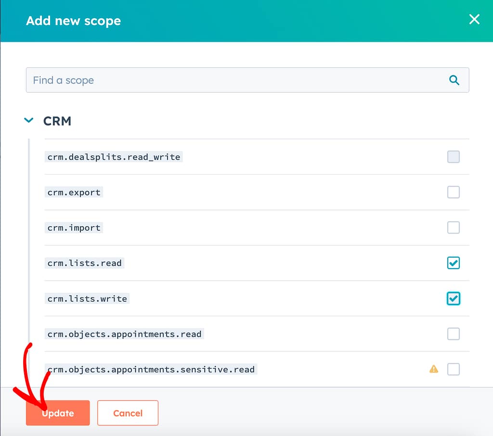Click crm.objects.appointments.sensitive.read label

(151, 370)
